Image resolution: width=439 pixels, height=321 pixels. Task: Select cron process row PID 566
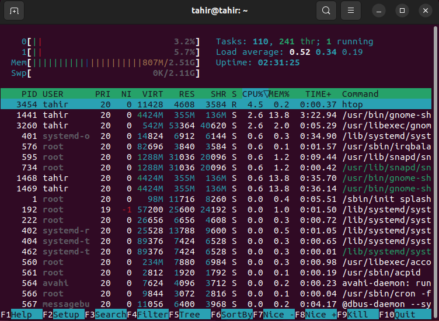(216, 294)
